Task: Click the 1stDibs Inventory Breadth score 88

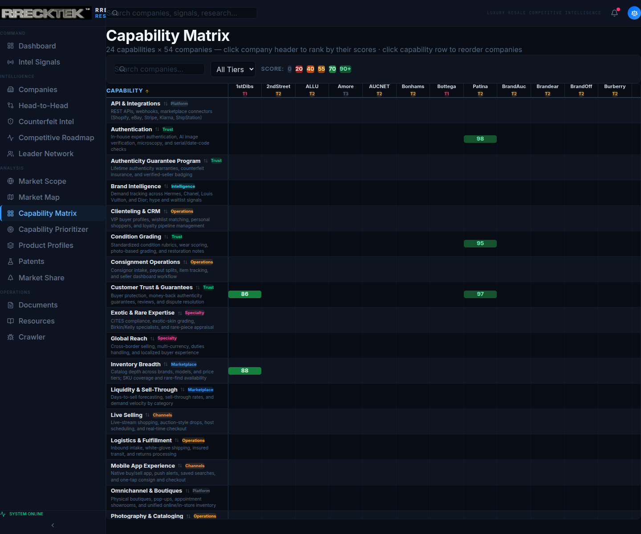Action: point(245,371)
